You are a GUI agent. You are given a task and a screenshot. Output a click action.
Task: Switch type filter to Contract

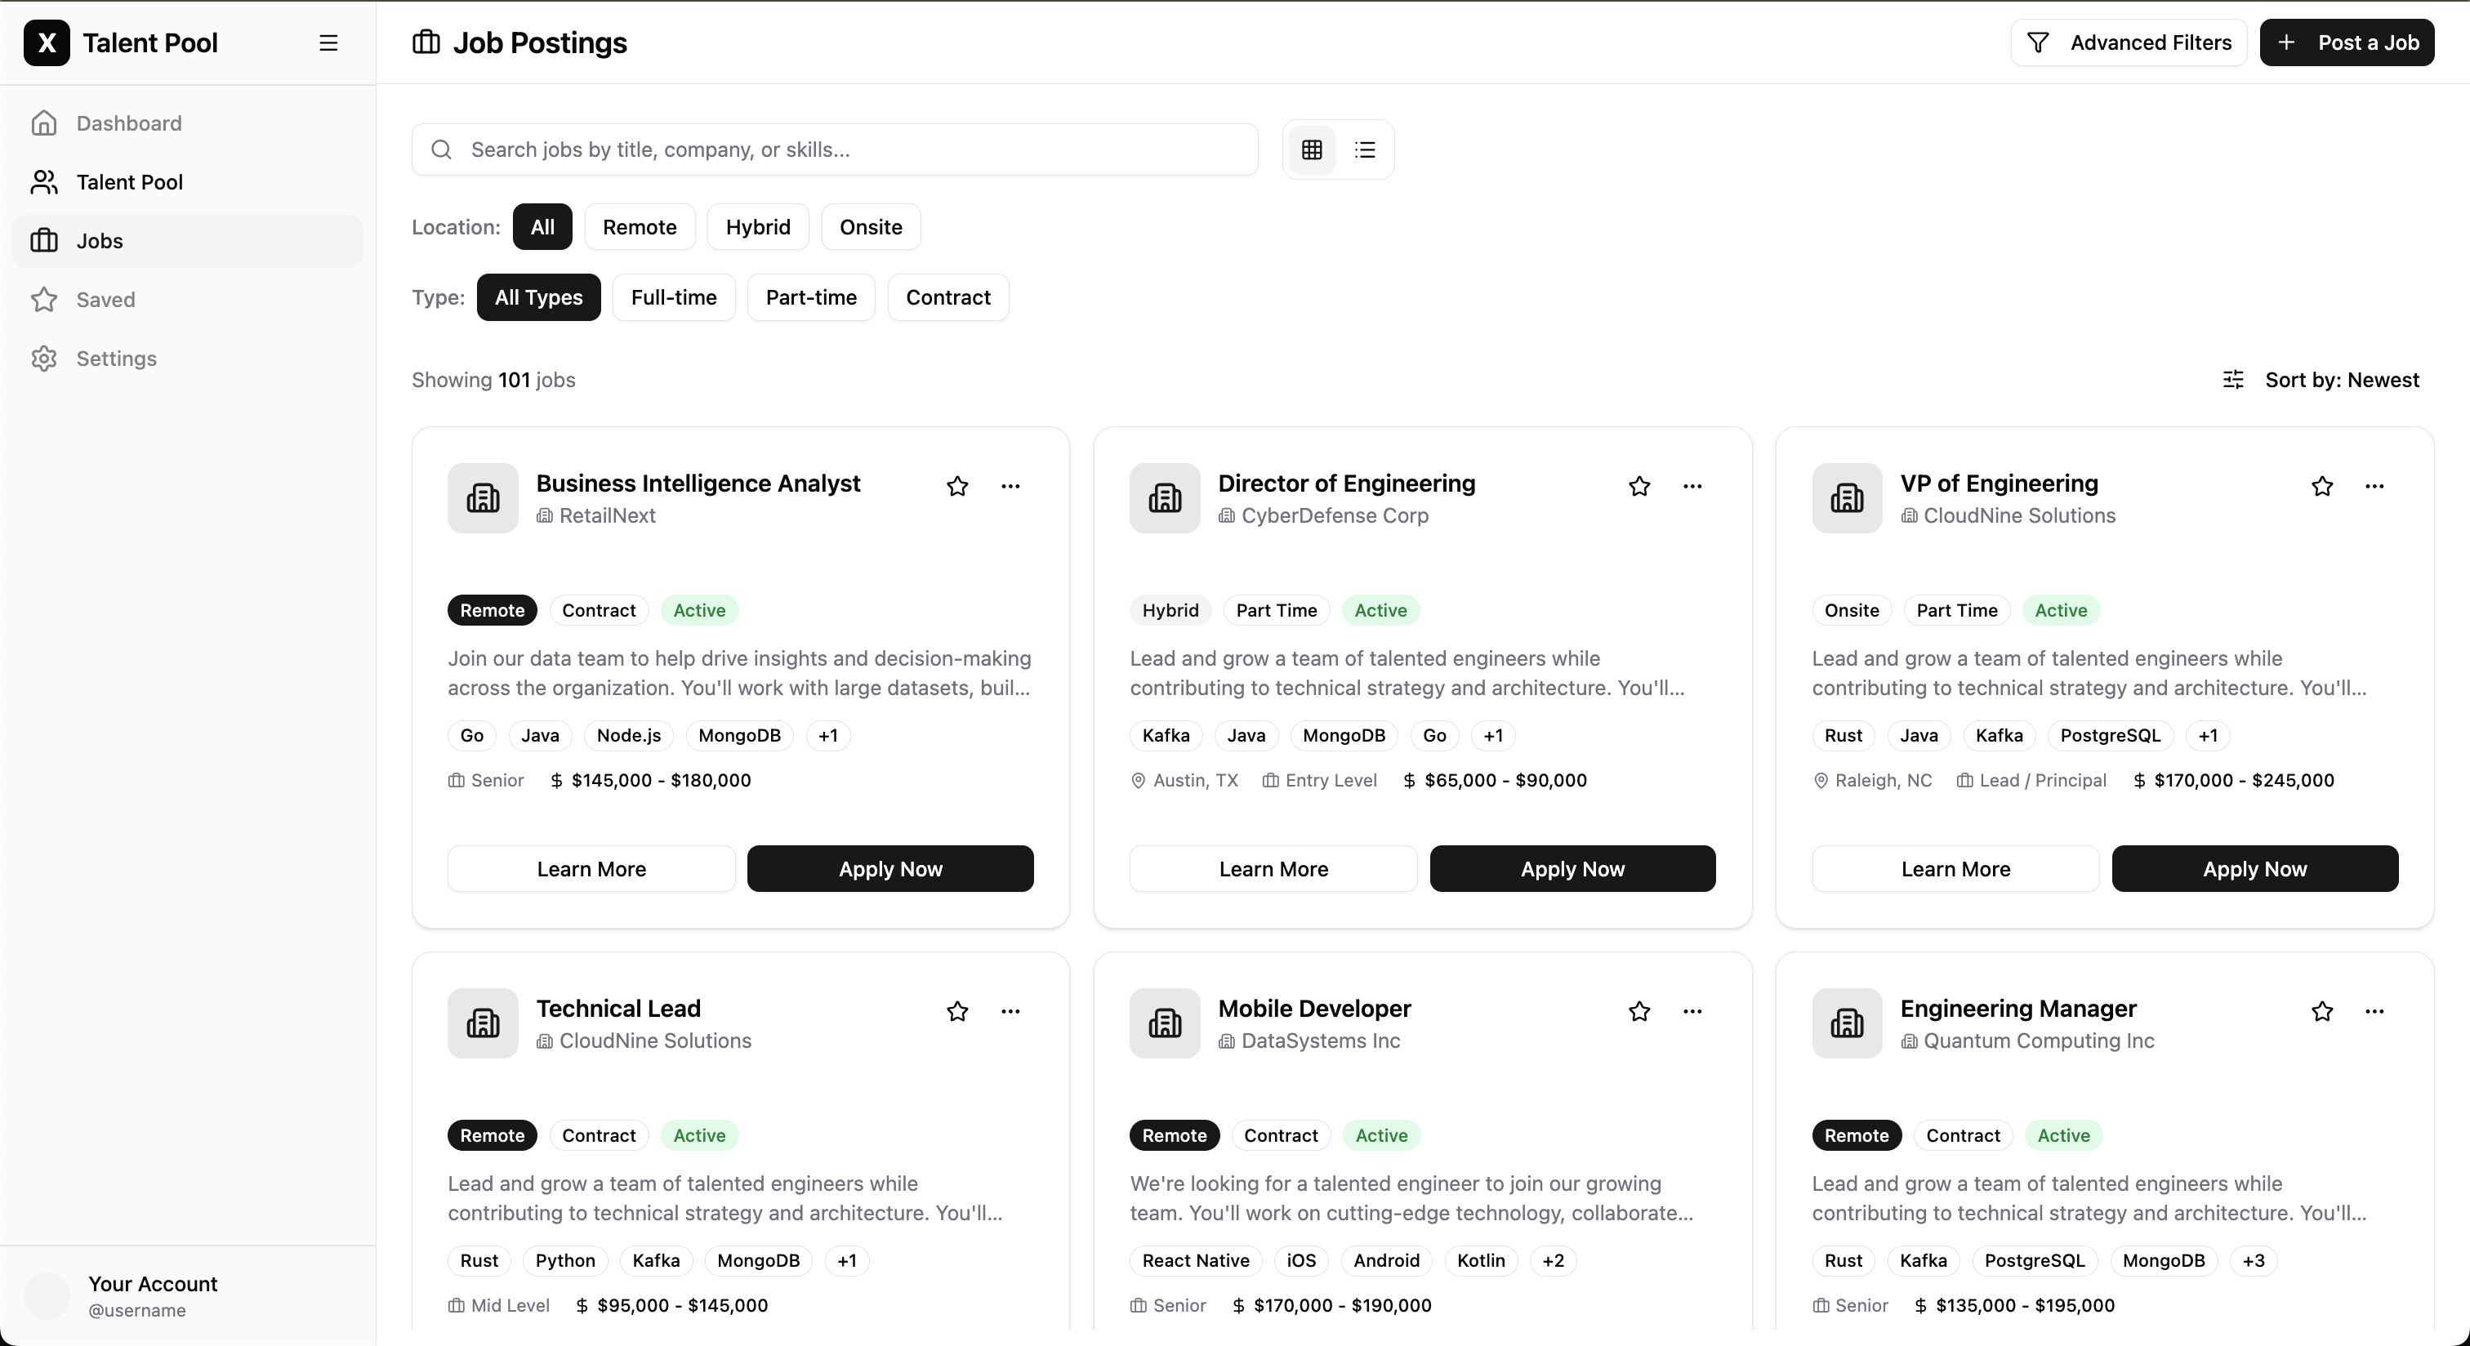coord(947,297)
